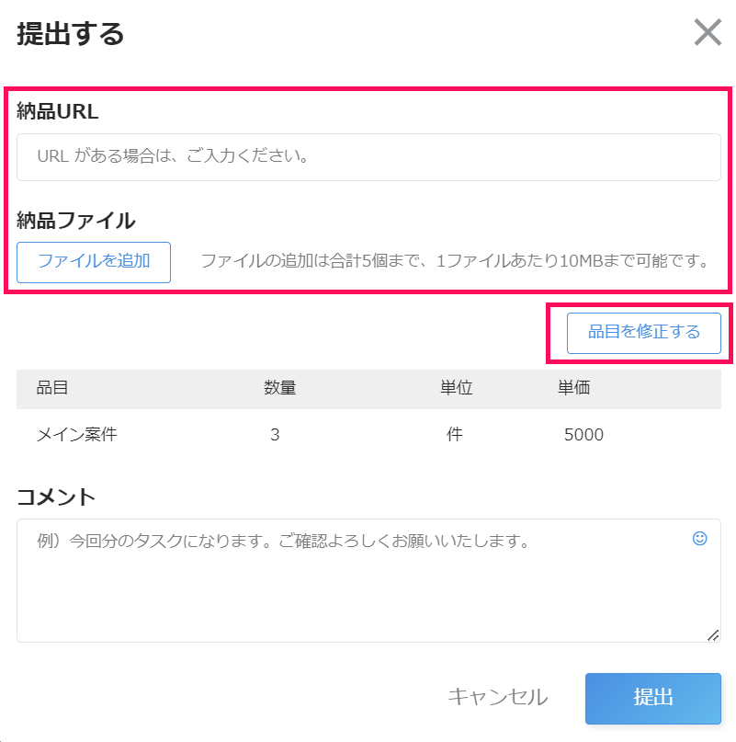This screenshot has height=742, width=736.
Task: Submit with the blue 提出 button
Action: (x=652, y=699)
